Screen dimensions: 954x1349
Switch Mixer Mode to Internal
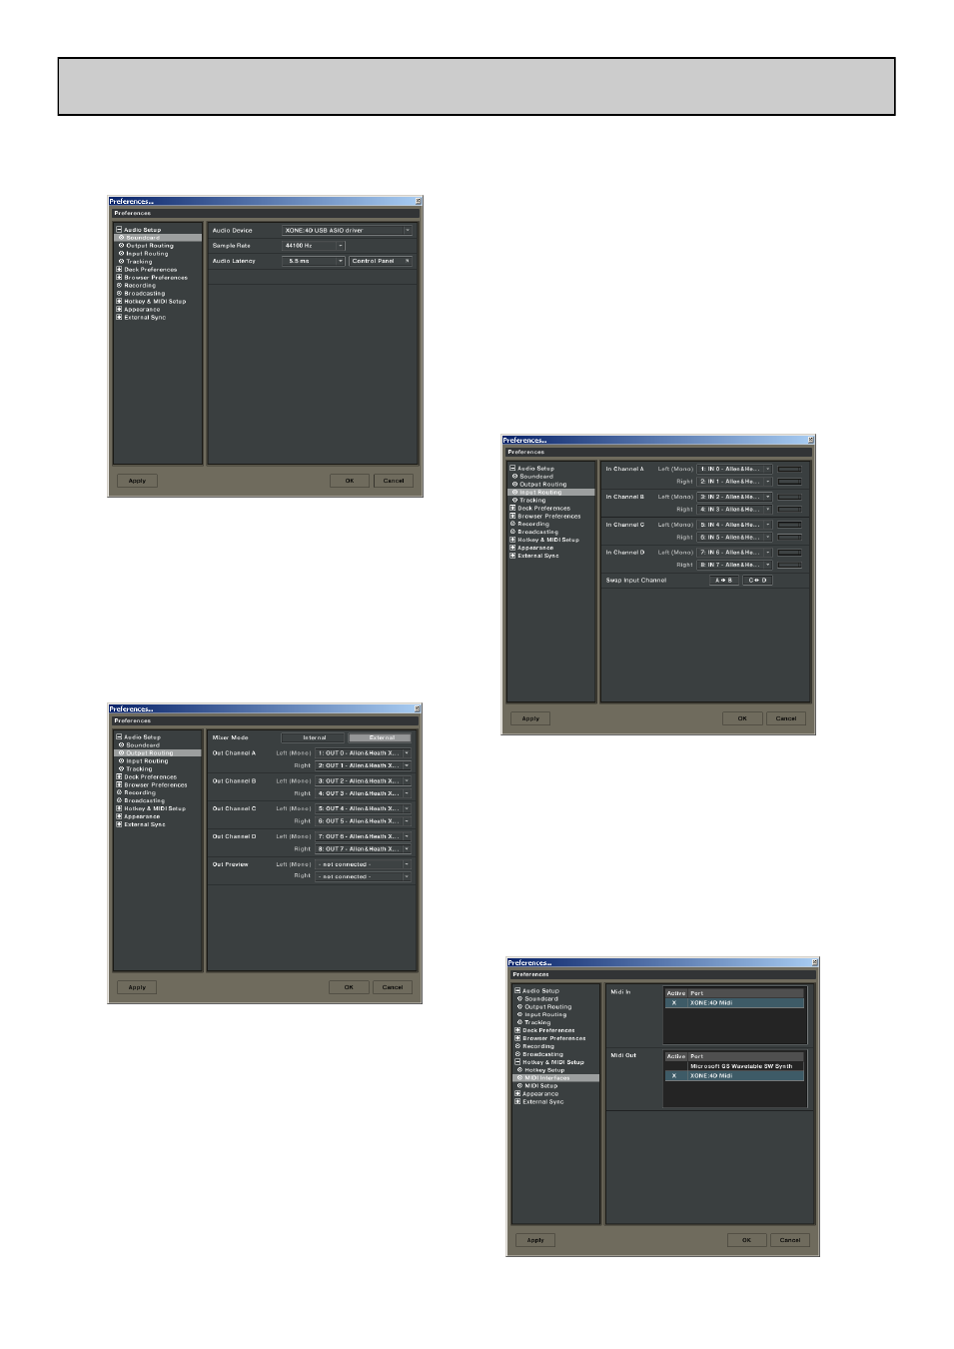(314, 737)
